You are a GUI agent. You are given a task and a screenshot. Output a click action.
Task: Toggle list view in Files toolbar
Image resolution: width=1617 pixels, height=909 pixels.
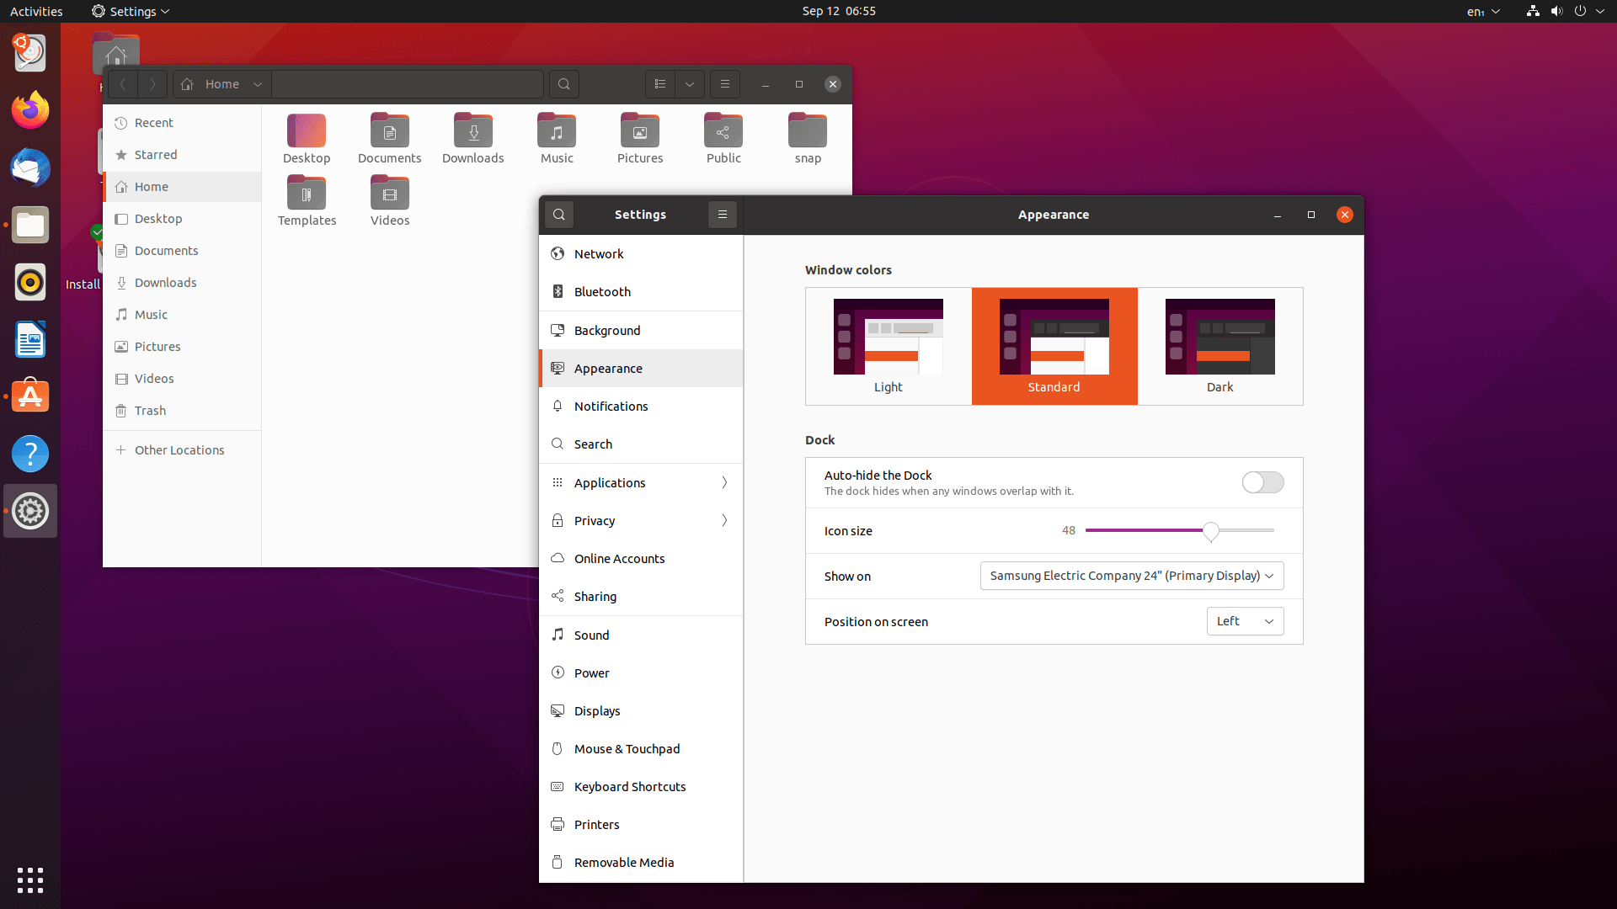tap(660, 84)
